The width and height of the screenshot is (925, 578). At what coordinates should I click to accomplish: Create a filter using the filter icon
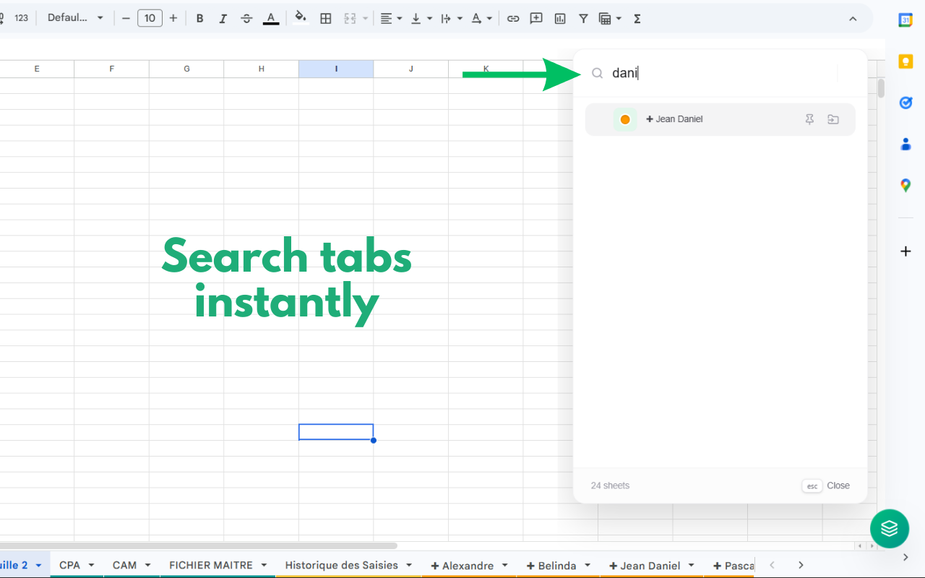pos(582,18)
